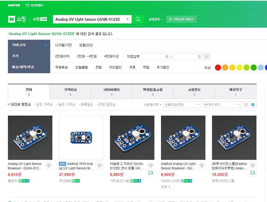Switch to 쇼핑윈도 tab

194,92
